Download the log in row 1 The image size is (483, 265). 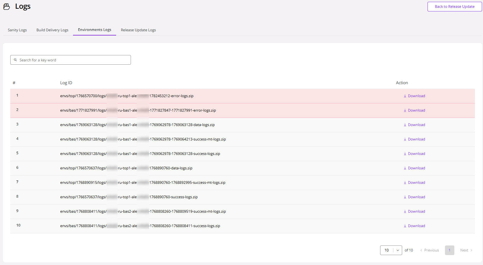point(414,96)
